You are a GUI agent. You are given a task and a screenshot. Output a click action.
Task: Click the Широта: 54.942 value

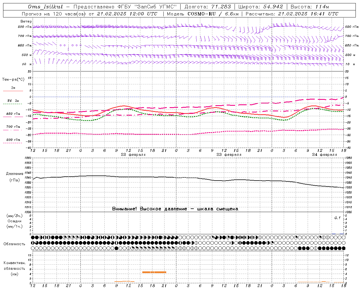261,7
